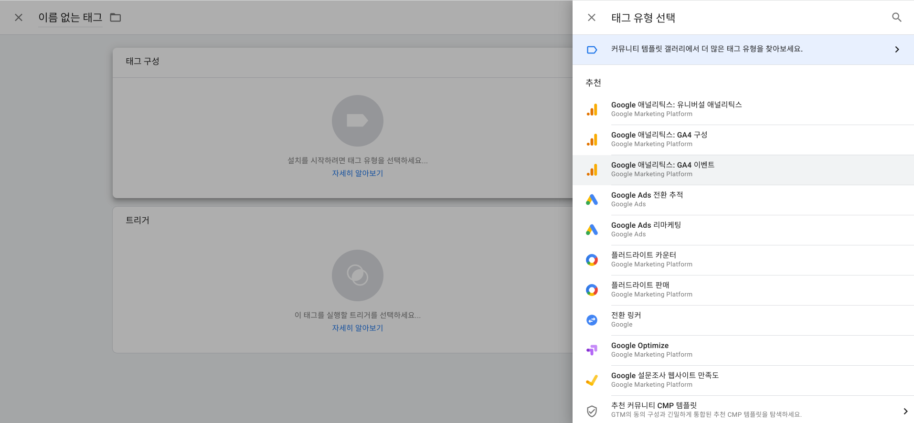Click Google Ads 리마케팅 icon

pyautogui.click(x=592, y=230)
